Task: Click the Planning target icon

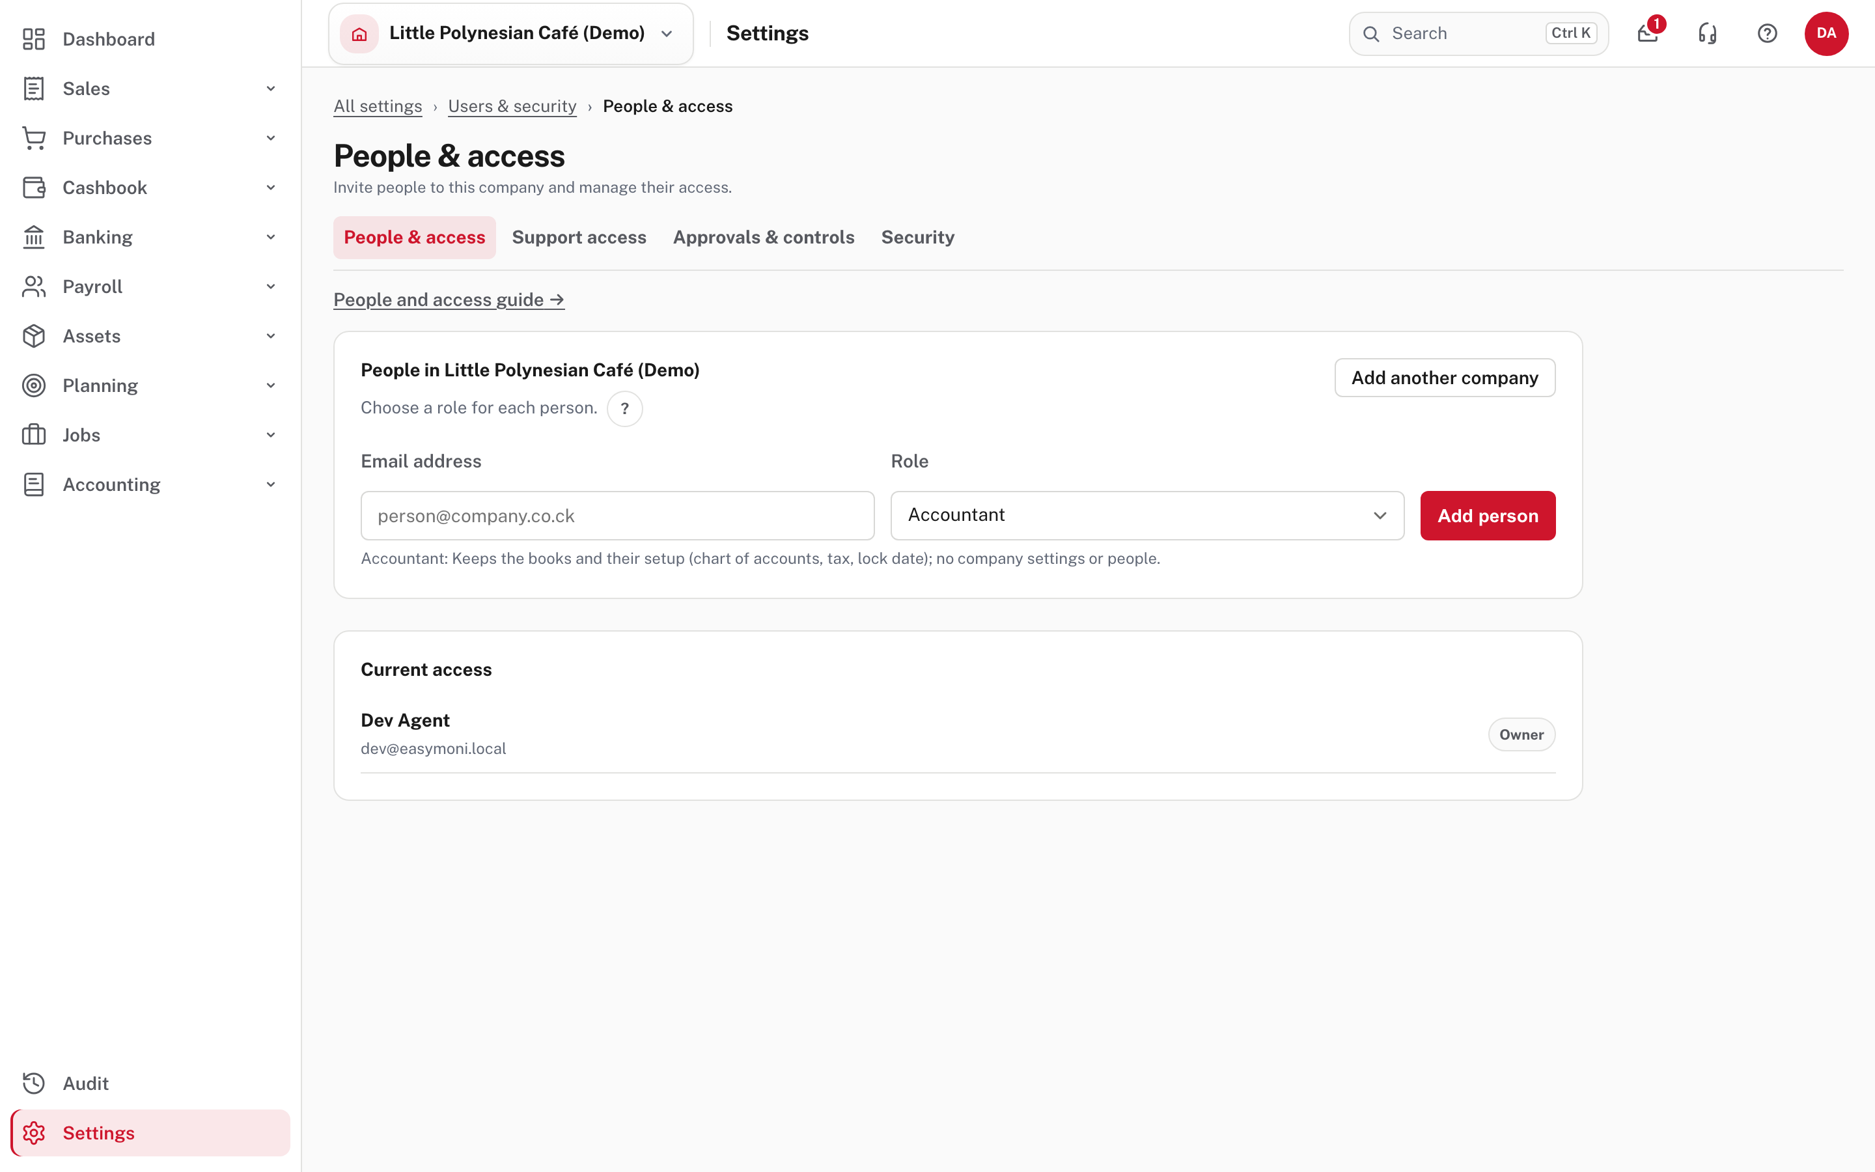Action: tap(33, 386)
